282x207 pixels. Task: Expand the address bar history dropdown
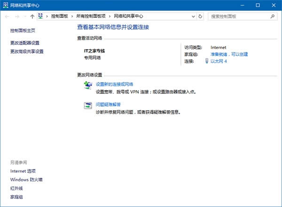click(193, 16)
